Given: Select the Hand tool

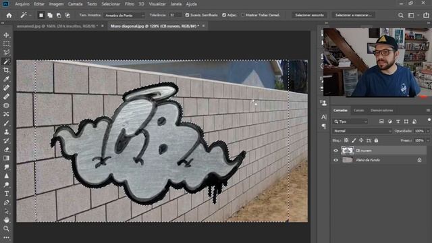Looking at the screenshot, I should coord(6,220).
